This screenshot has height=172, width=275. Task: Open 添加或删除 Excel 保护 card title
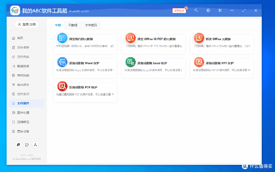152,63
